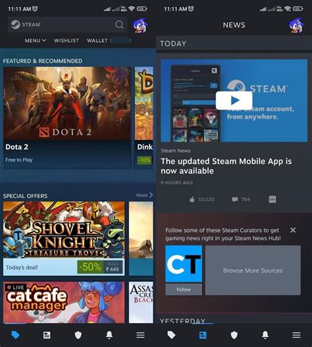Open headline 'The updated Steam Mobile App'
The image size is (312, 347).
(226, 166)
